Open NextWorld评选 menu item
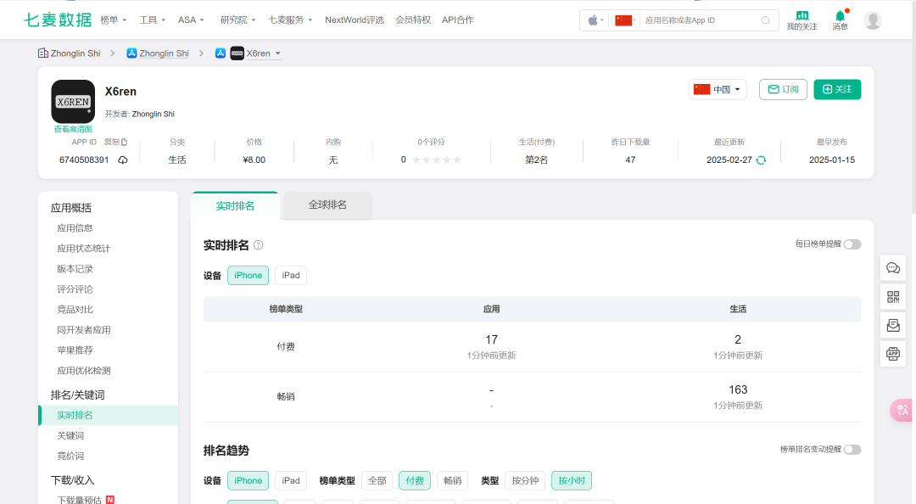 355,20
